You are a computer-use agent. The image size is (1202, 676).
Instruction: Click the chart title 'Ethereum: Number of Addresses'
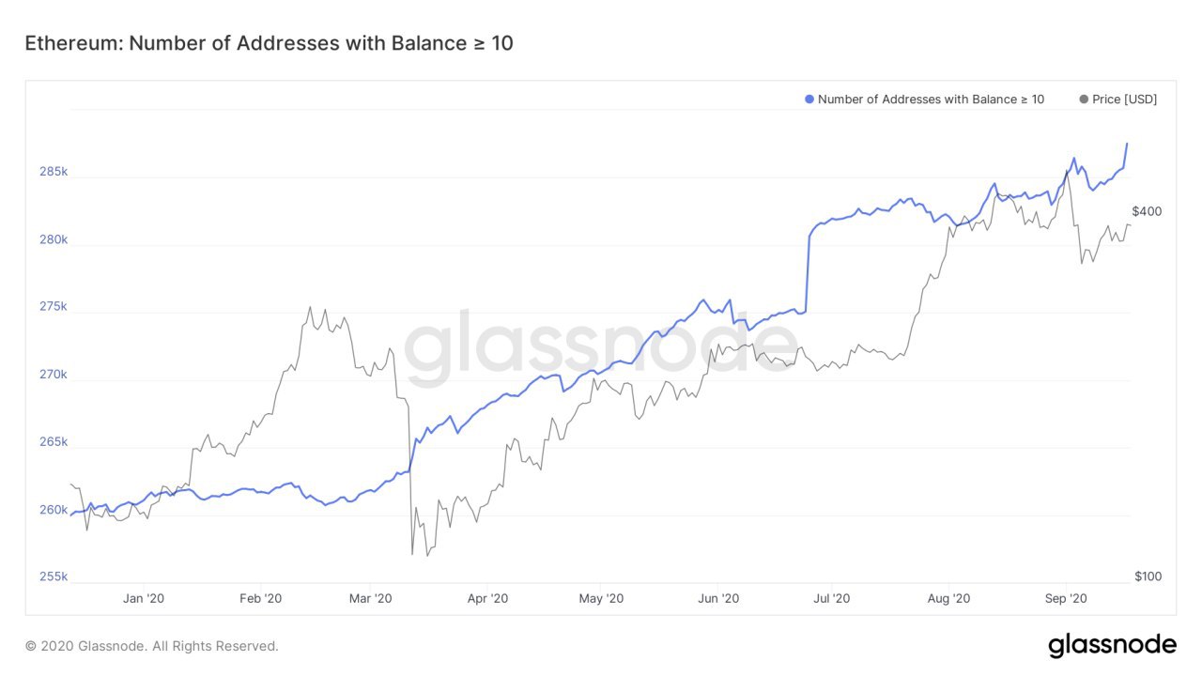[x=269, y=43]
